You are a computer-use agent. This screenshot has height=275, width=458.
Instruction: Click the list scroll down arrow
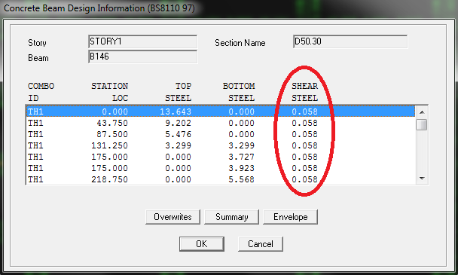[422, 179]
